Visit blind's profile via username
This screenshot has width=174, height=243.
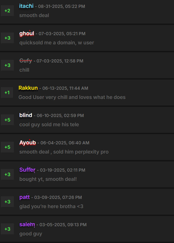(x=26, y=115)
